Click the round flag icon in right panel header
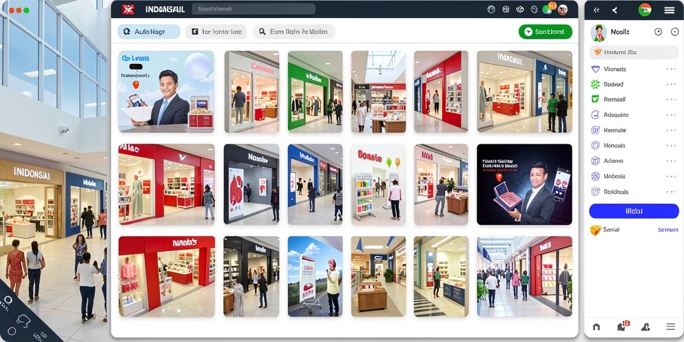684x342 pixels. 645,9
